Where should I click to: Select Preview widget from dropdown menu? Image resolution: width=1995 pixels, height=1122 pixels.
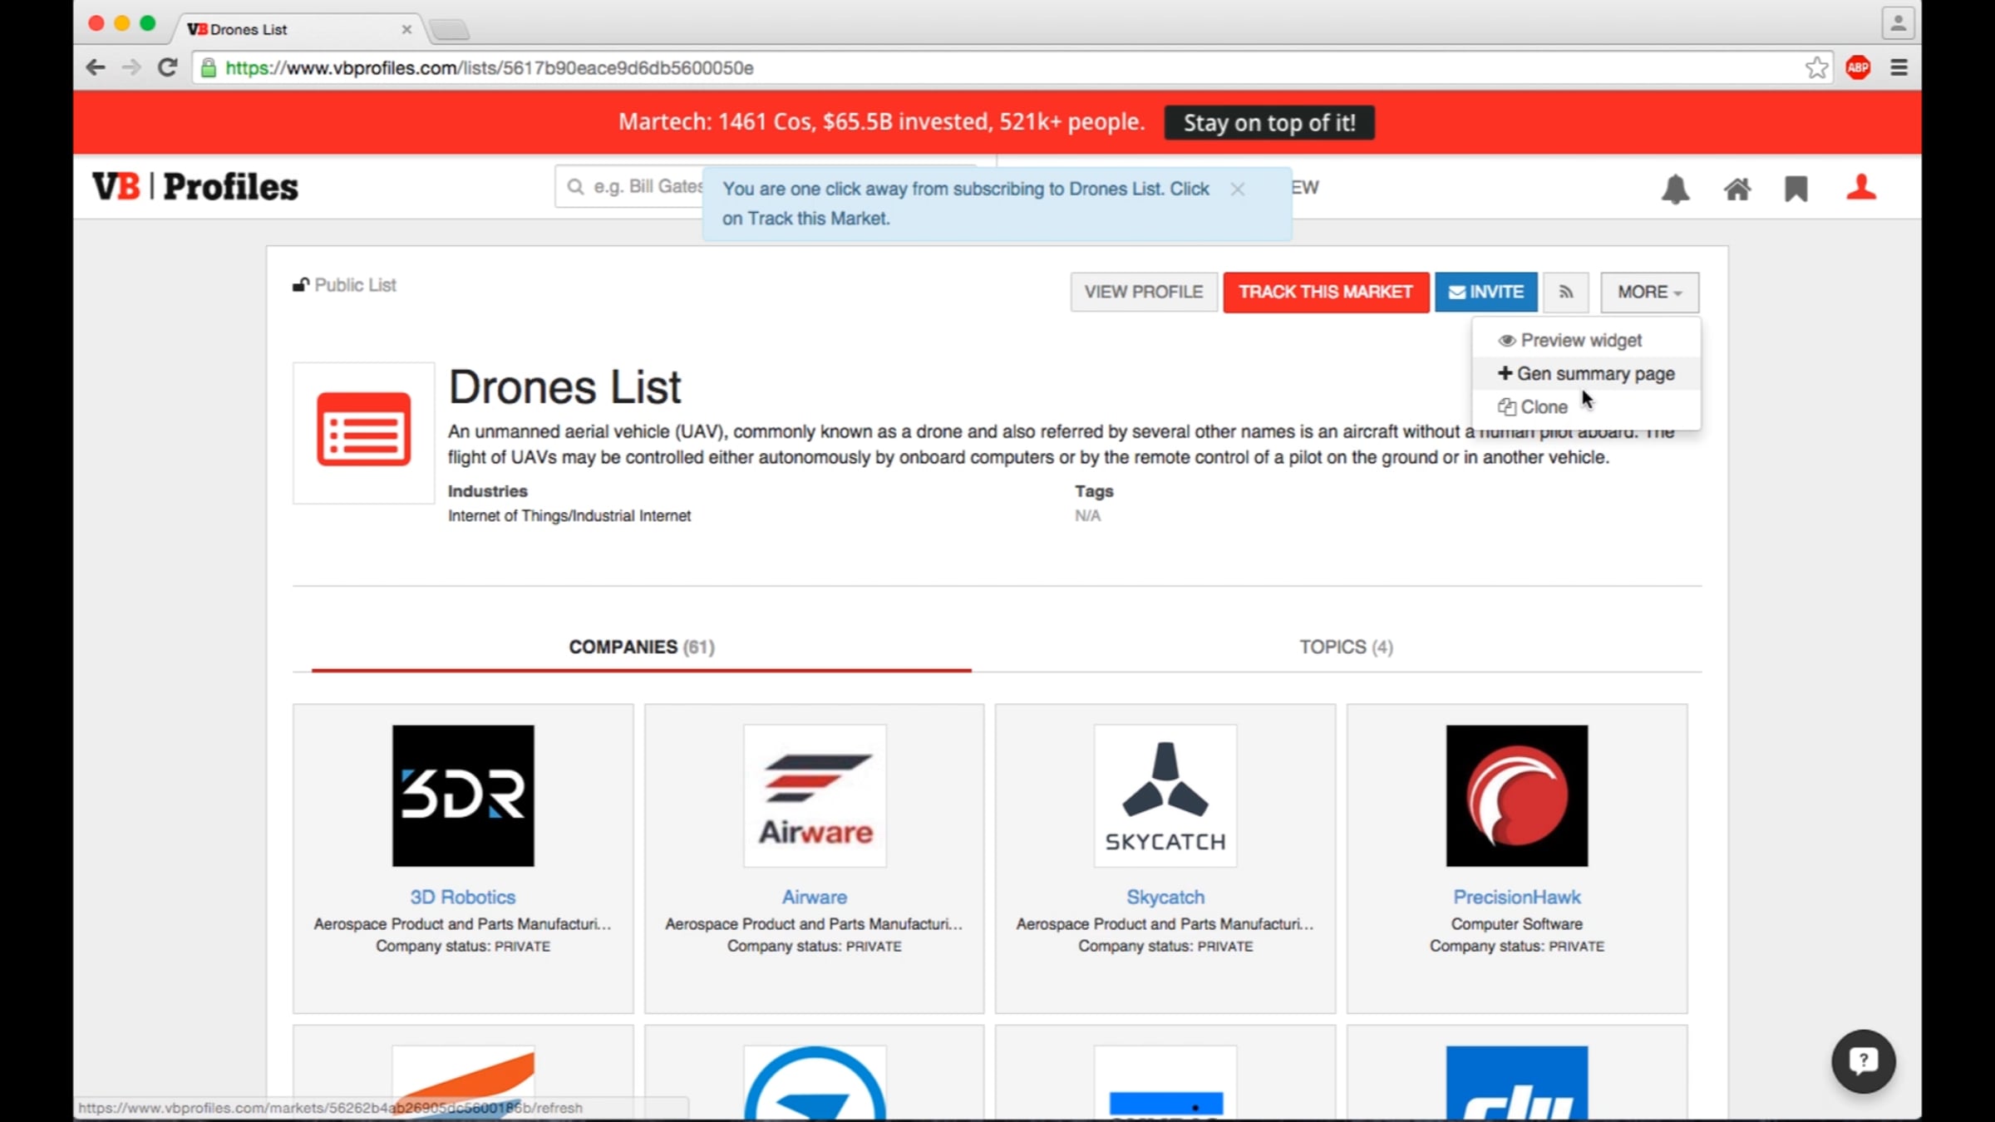(1580, 340)
